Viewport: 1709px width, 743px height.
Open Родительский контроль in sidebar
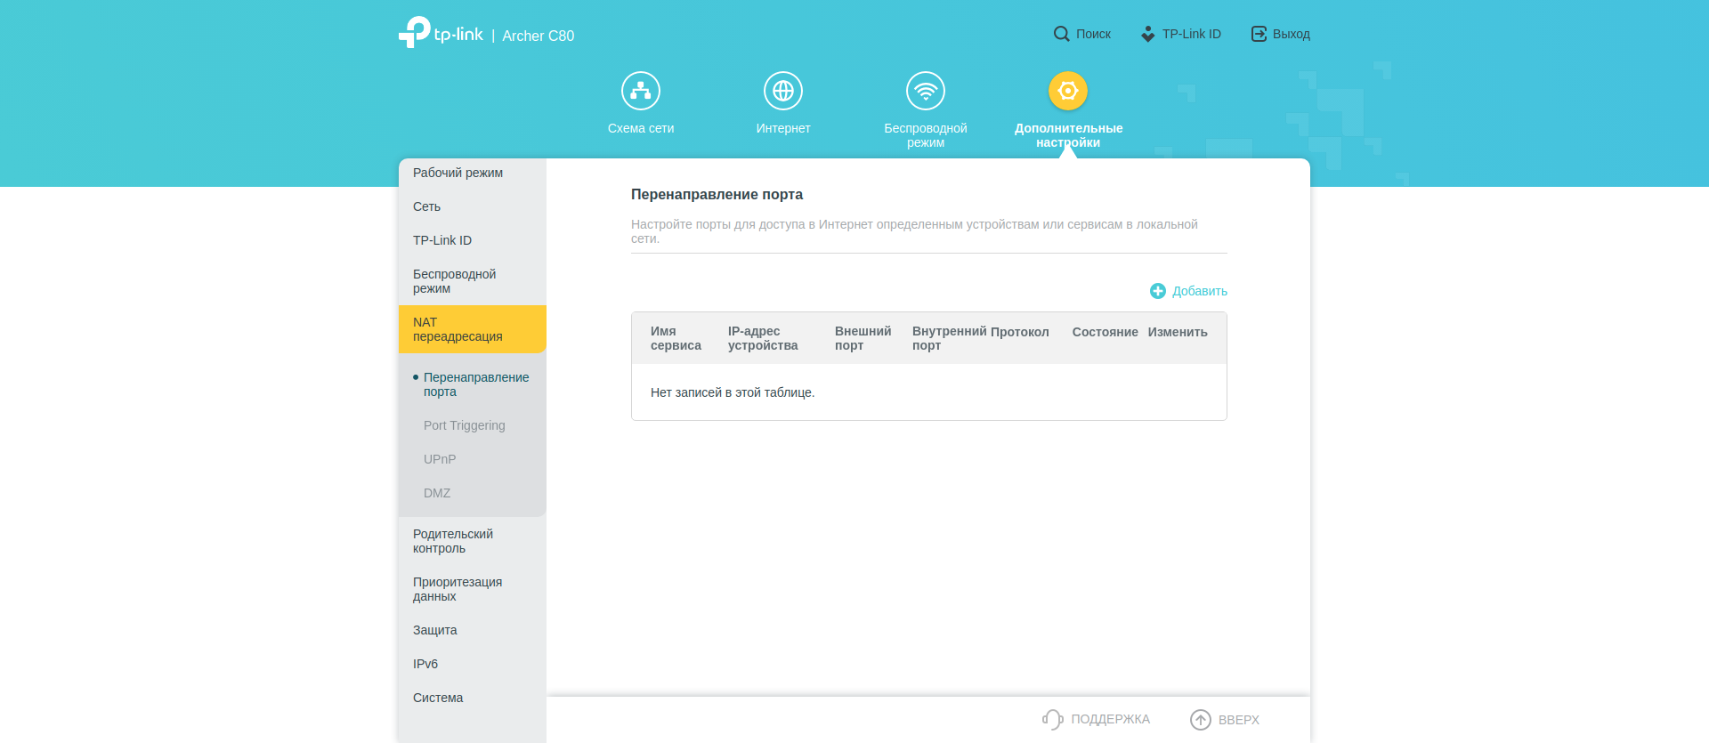[453, 541]
